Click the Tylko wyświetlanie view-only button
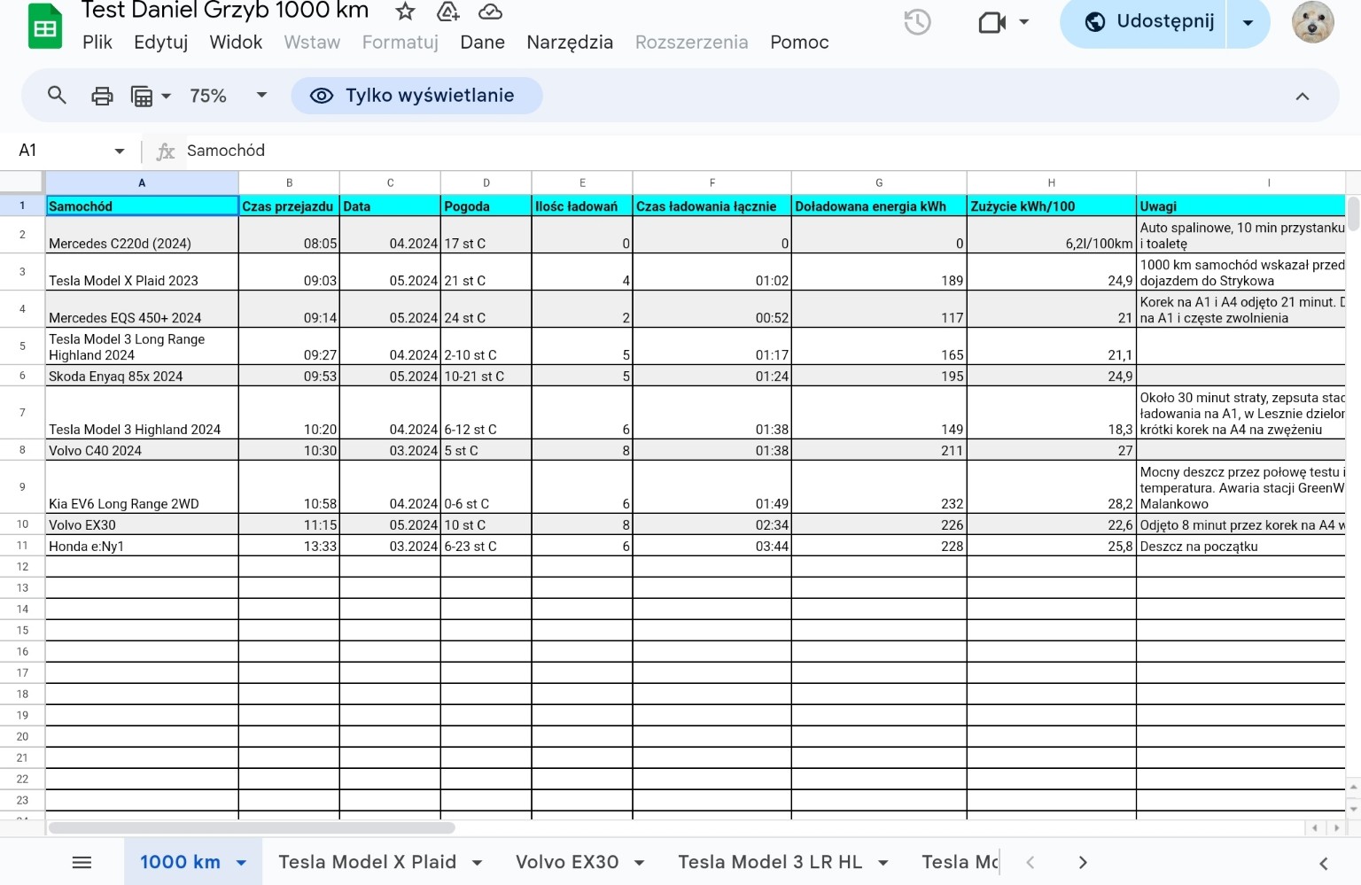 [x=416, y=96]
